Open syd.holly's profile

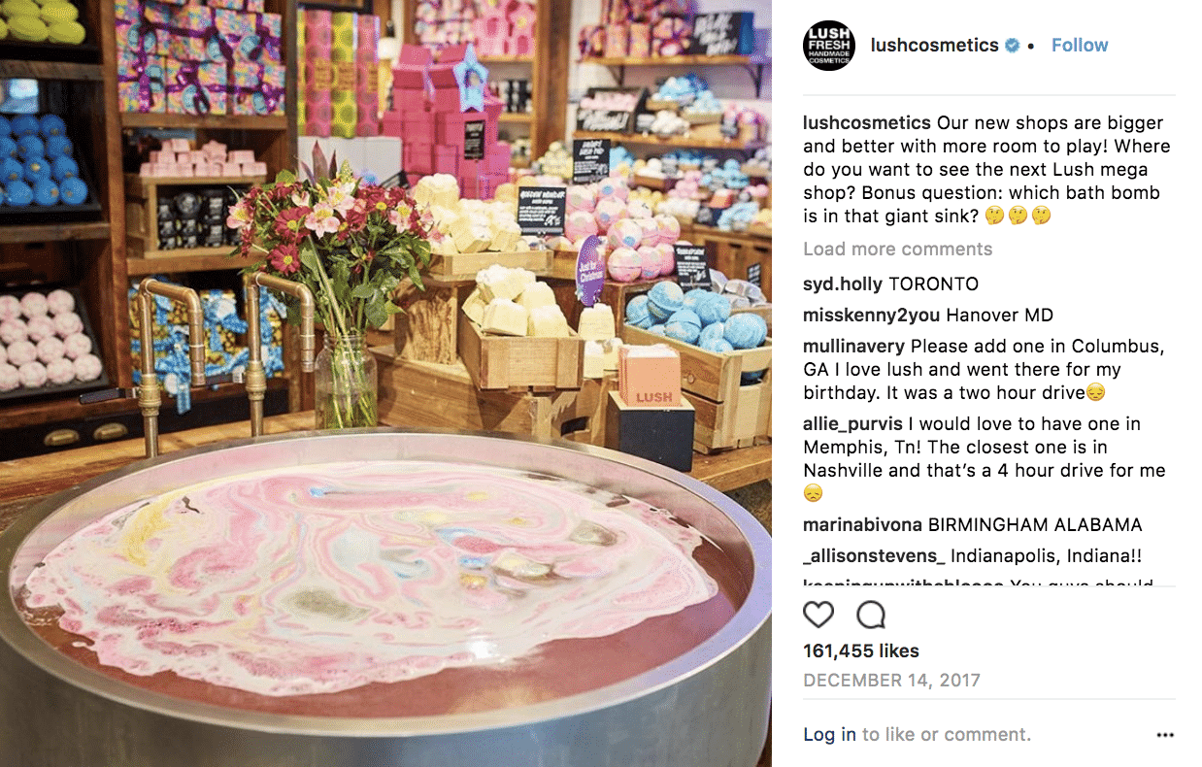click(843, 284)
